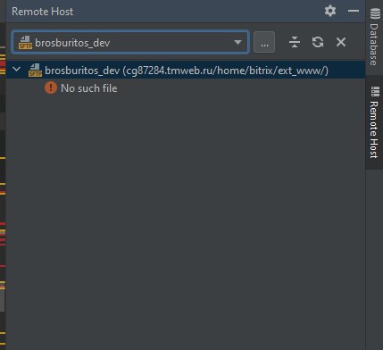Click the No such file error message
383x350 pixels.
[89, 88]
